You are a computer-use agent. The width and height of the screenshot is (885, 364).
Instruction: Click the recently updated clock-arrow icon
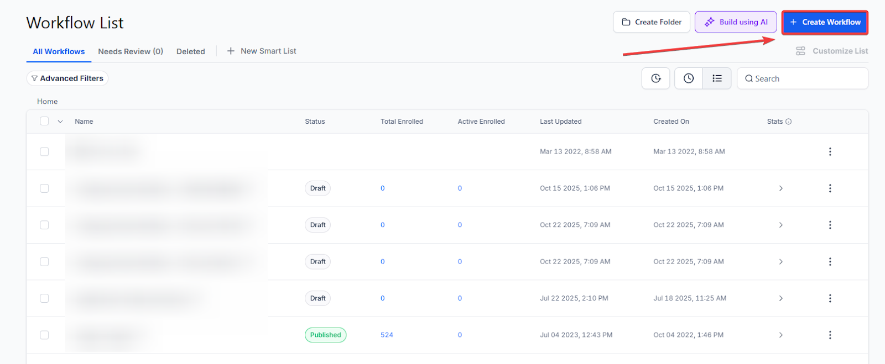click(656, 78)
